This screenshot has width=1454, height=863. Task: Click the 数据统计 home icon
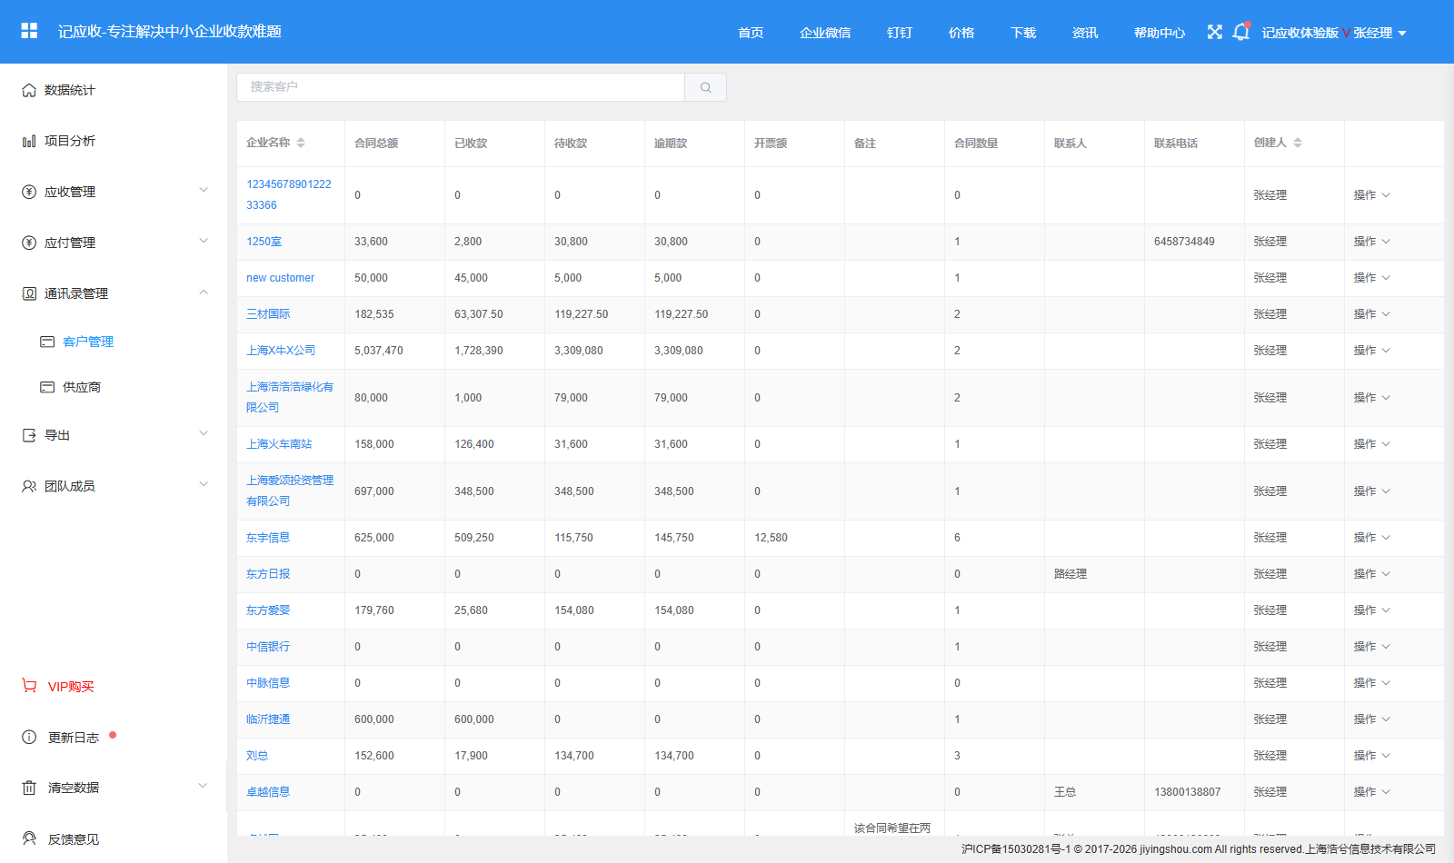(29, 90)
